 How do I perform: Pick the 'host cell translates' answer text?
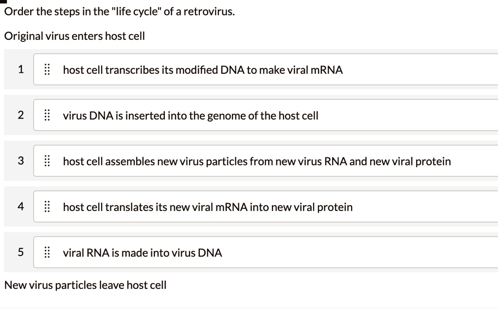coord(208,207)
